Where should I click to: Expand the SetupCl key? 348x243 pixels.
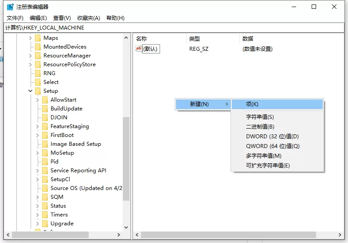tap(38, 179)
